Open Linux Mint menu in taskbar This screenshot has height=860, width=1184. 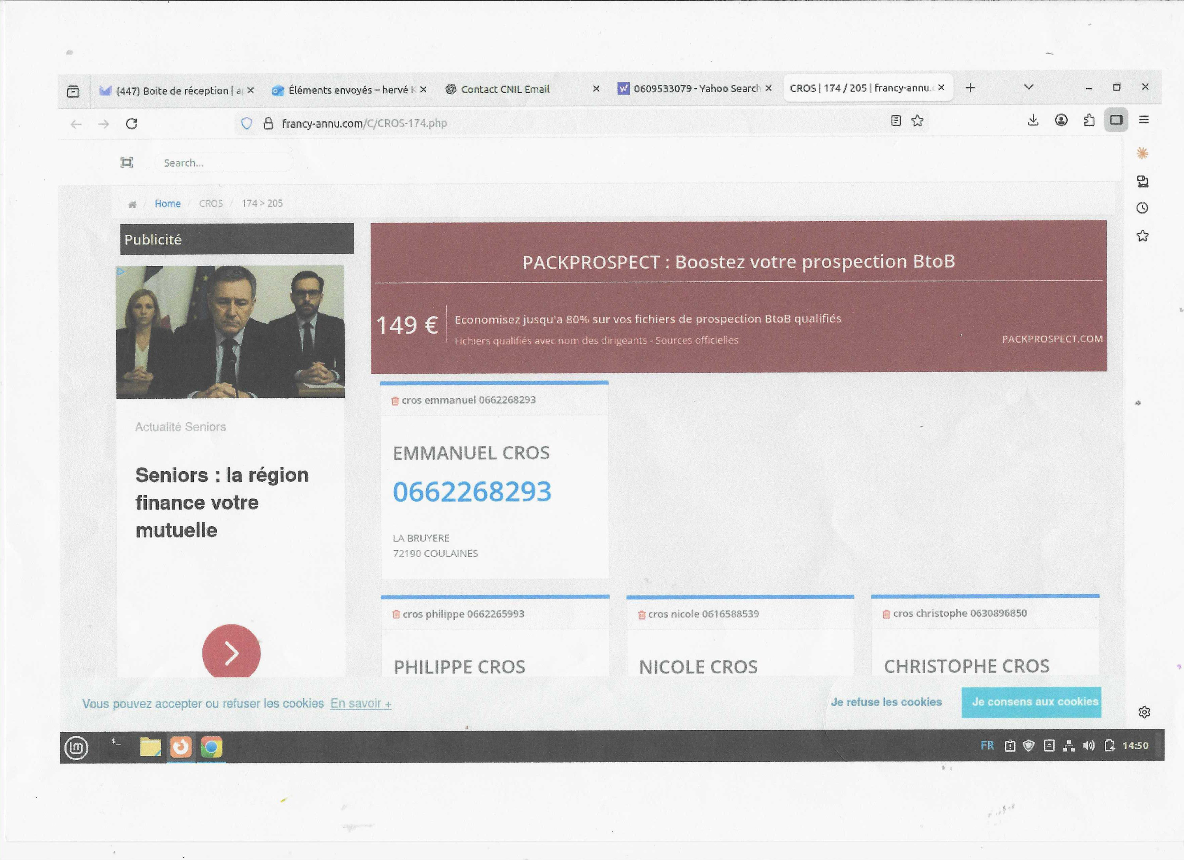[x=76, y=747]
